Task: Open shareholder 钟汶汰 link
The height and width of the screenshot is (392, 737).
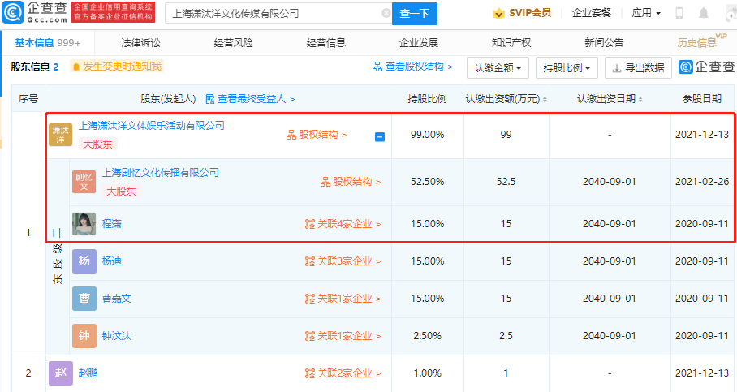Action: click(117, 336)
